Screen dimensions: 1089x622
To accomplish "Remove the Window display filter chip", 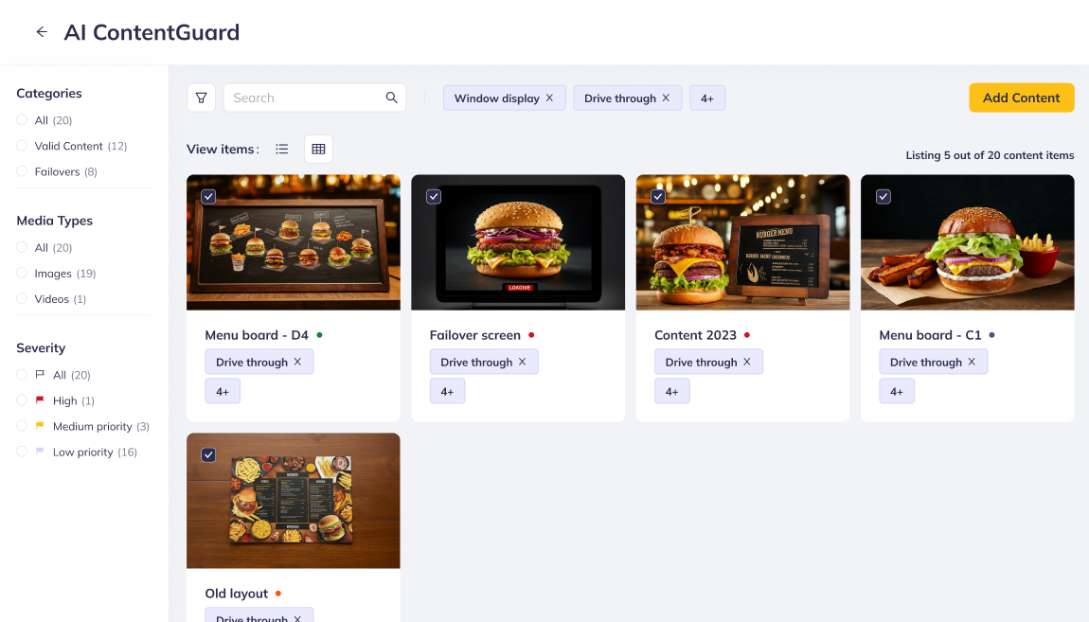I will (549, 98).
